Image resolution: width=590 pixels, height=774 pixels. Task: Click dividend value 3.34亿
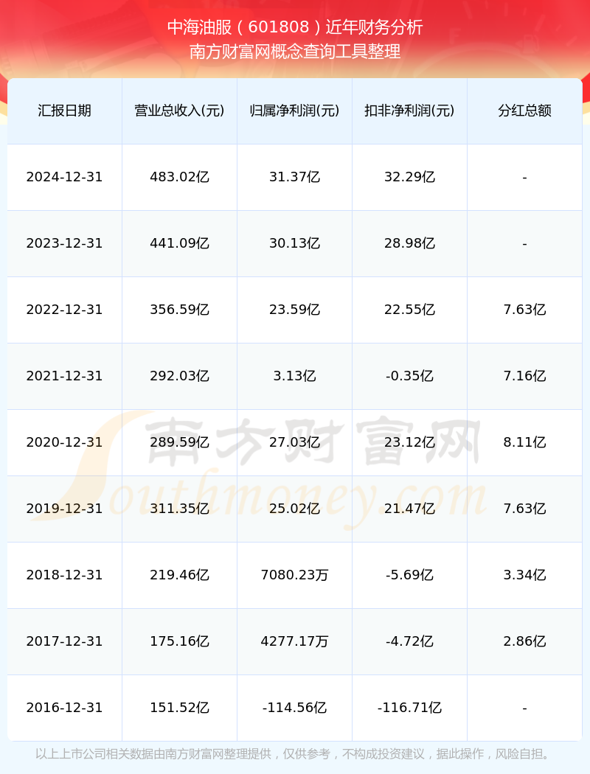point(525,575)
